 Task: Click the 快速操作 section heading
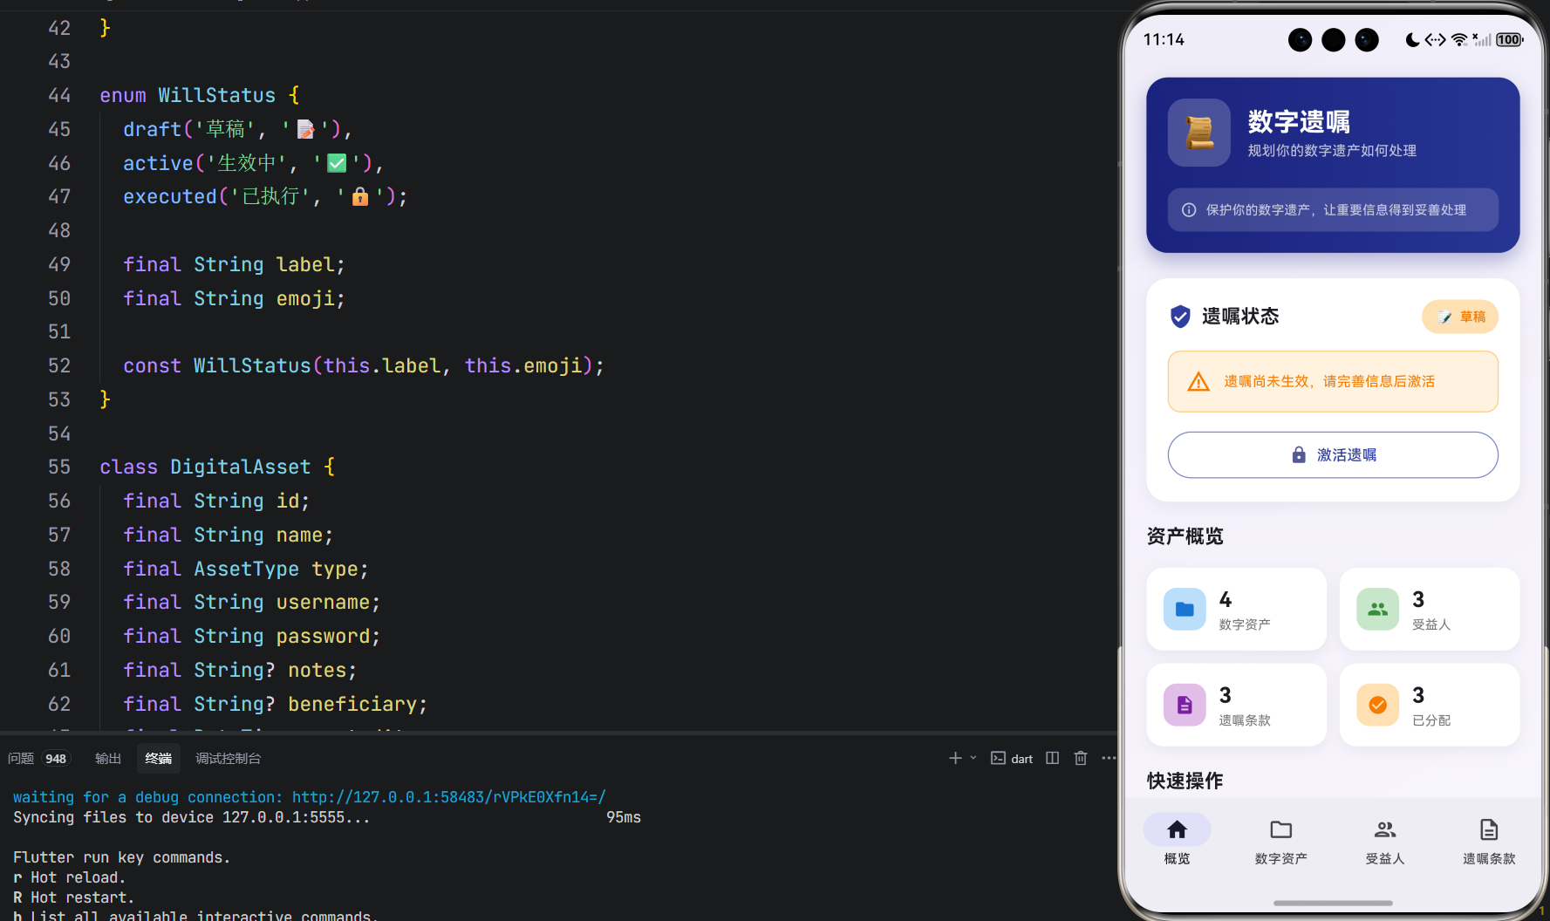[1185, 781]
